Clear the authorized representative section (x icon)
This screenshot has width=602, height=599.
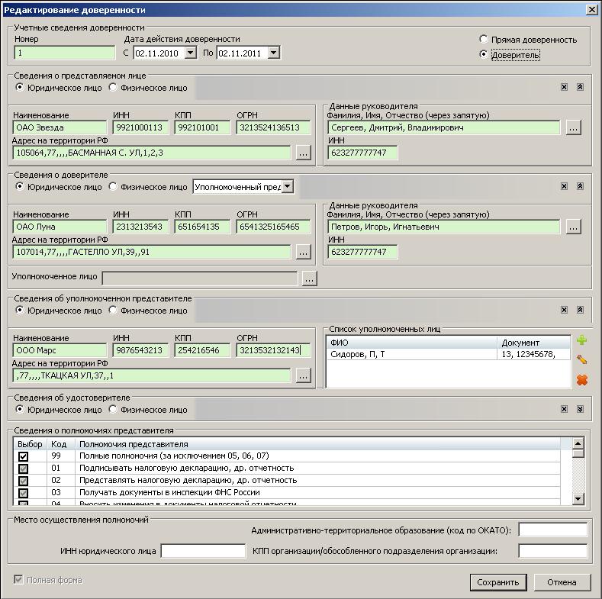point(564,310)
